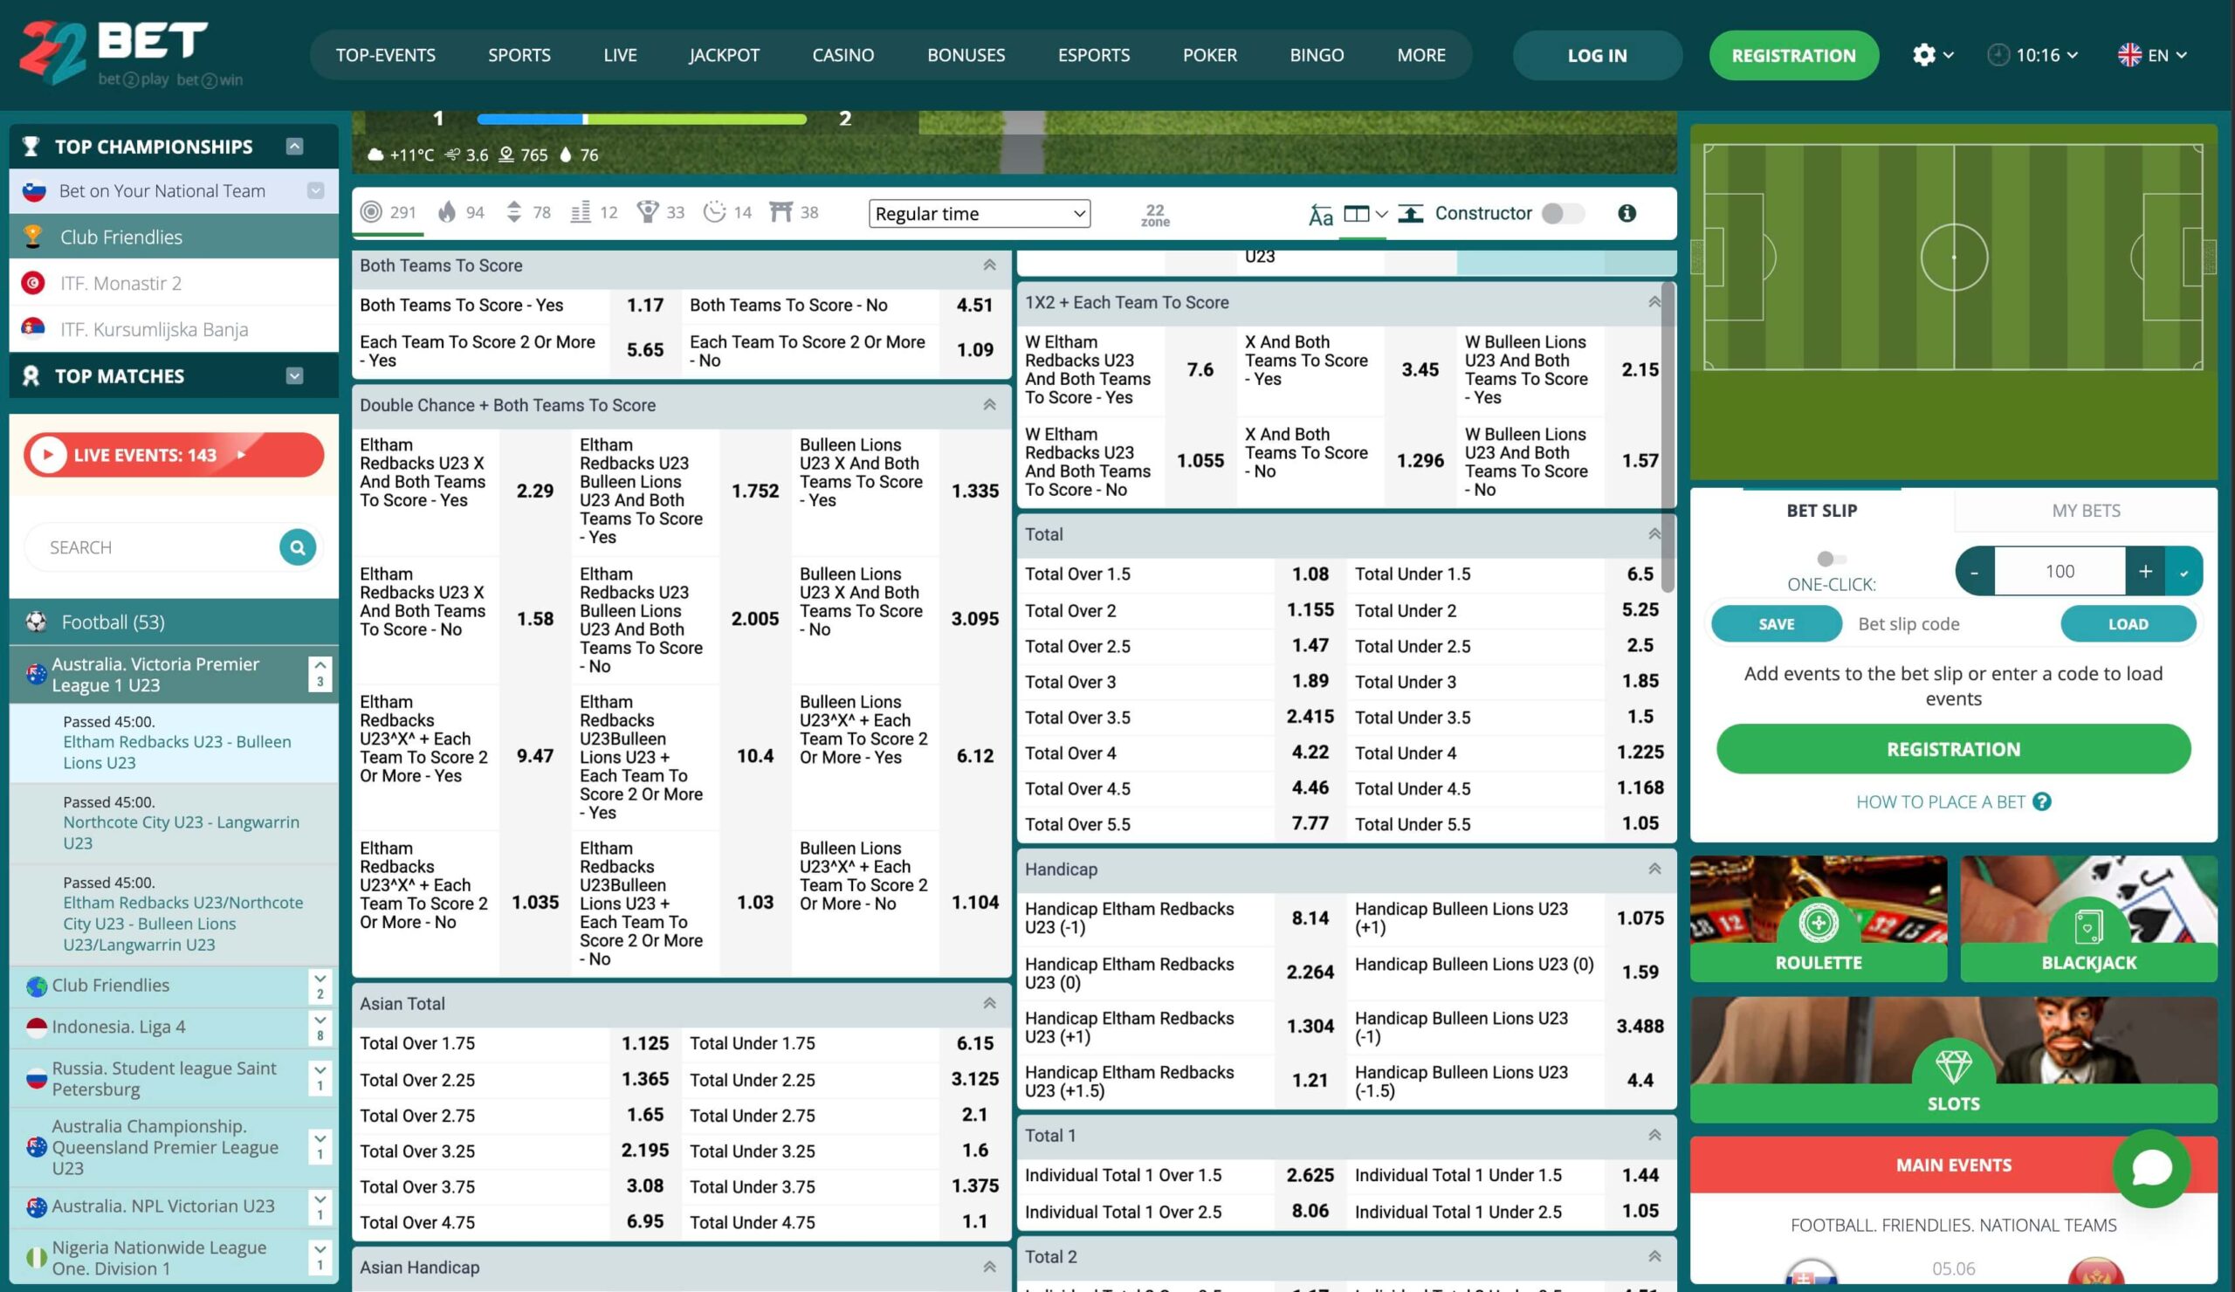This screenshot has height=1292, width=2235.
Task: Open the Regular time dropdown
Action: coord(980,213)
